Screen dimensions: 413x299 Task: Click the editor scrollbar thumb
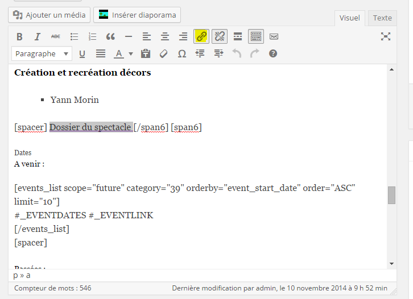click(391, 195)
